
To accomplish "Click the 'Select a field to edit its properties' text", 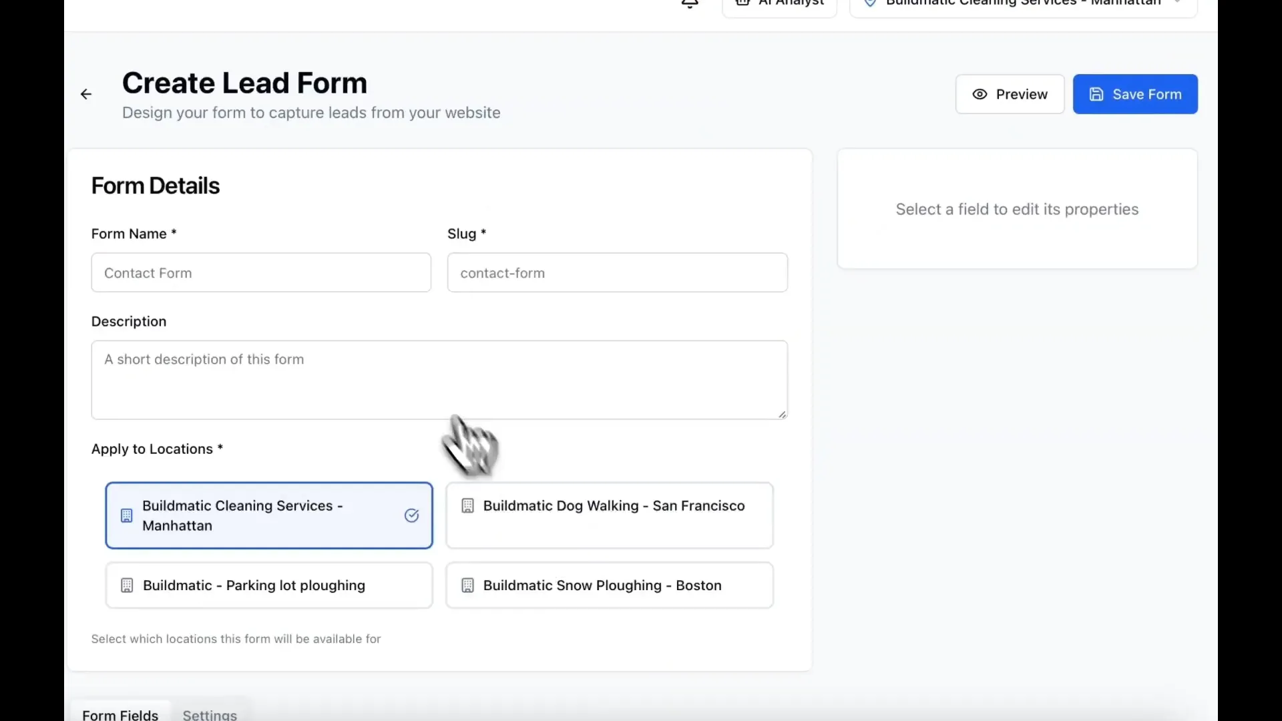I will pos(1017,210).
